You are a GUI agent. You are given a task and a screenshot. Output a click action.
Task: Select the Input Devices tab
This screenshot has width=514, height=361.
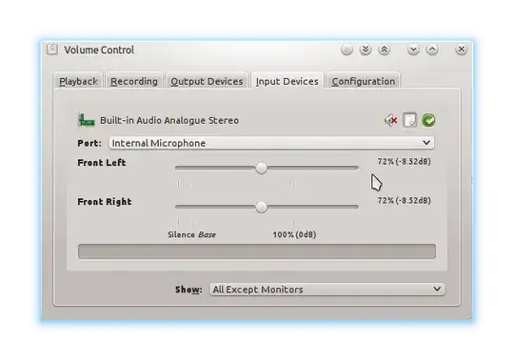[287, 81]
